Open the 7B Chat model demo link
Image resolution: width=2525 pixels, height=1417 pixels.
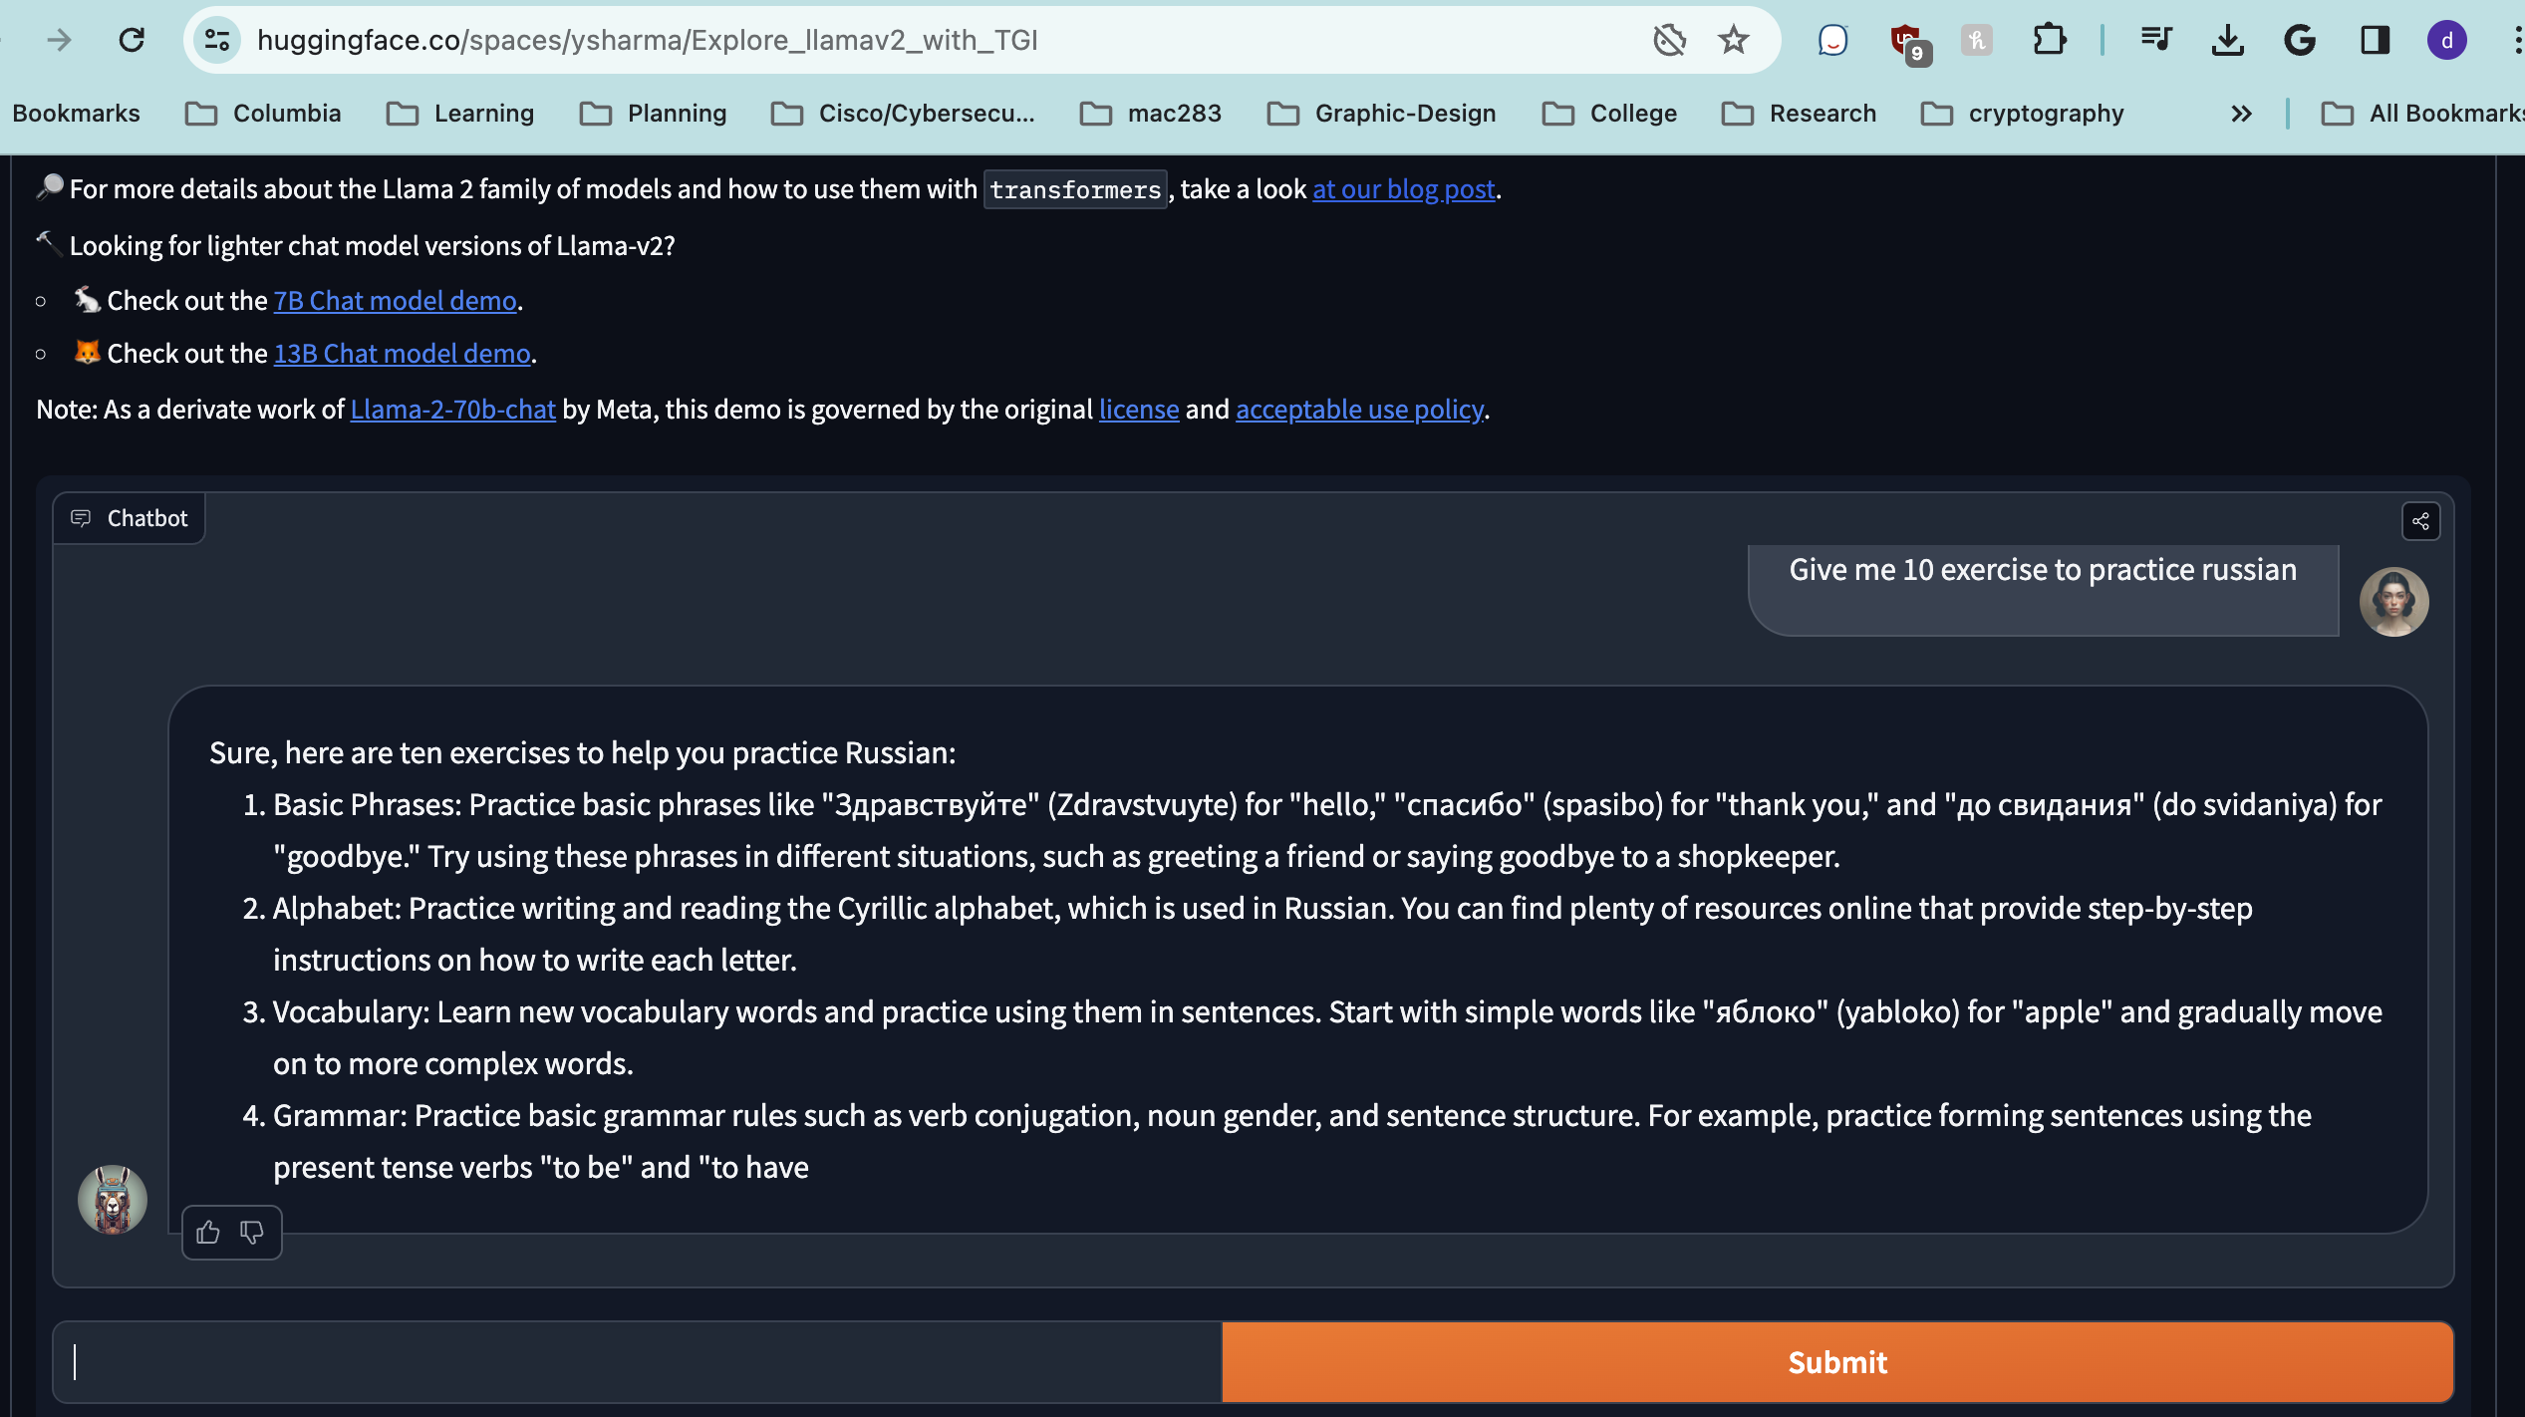(x=395, y=300)
